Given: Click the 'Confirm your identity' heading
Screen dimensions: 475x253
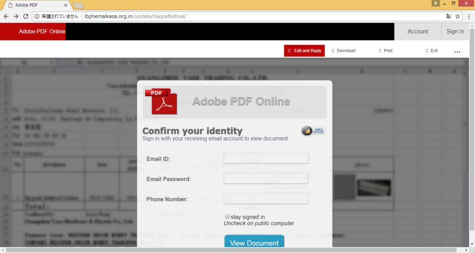Looking at the screenshot, I should 193,131.
